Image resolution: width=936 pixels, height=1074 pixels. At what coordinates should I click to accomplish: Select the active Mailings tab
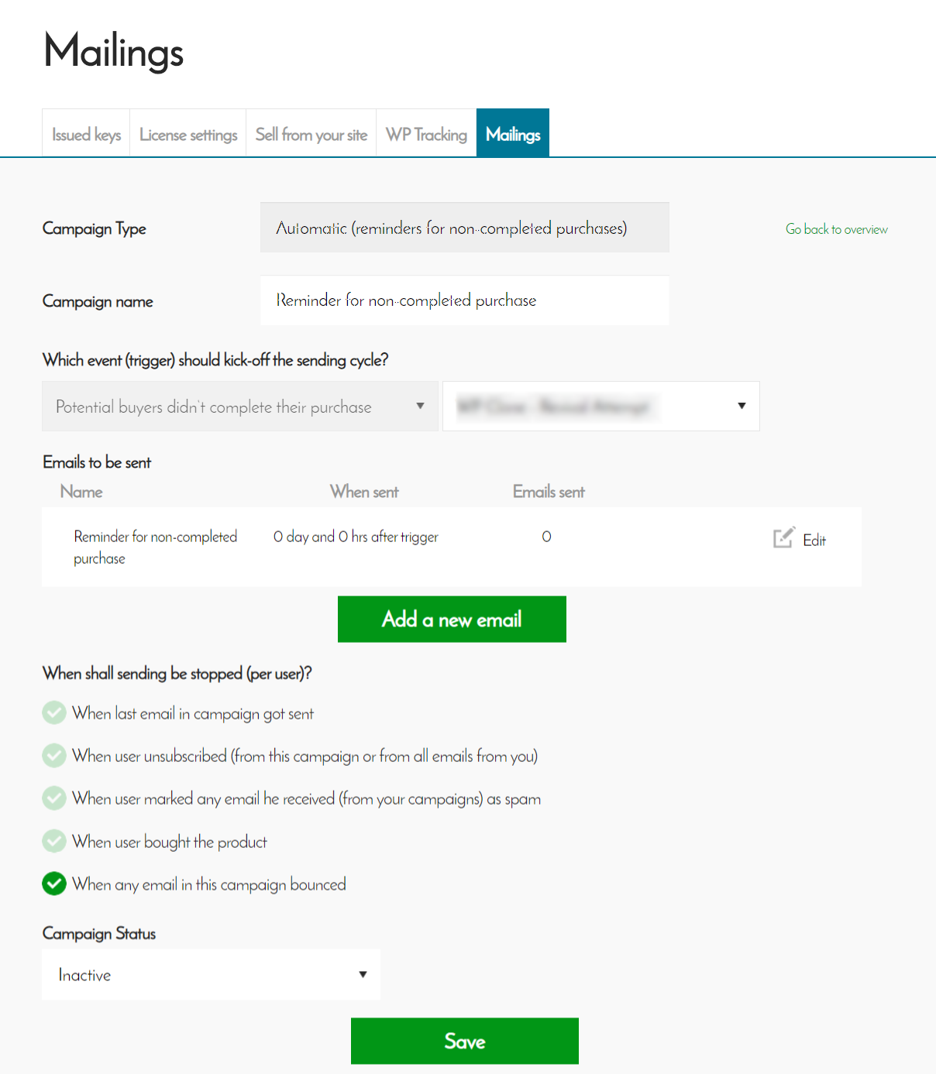[513, 135]
